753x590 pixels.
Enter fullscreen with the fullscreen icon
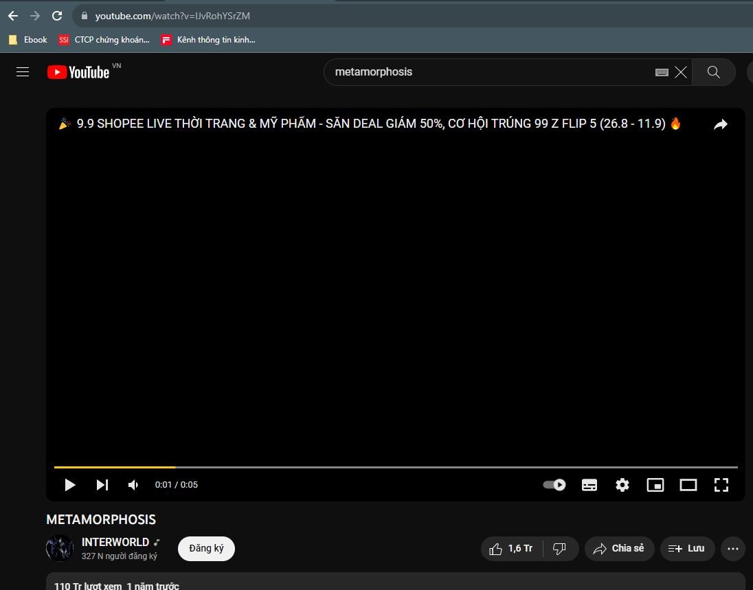coord(721,485)
